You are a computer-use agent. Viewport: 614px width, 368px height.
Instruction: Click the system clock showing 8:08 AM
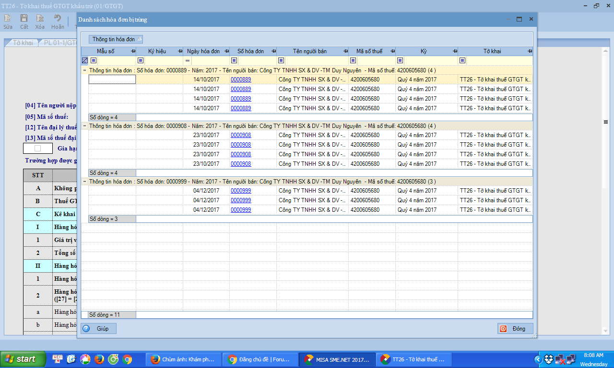(593, 355)
